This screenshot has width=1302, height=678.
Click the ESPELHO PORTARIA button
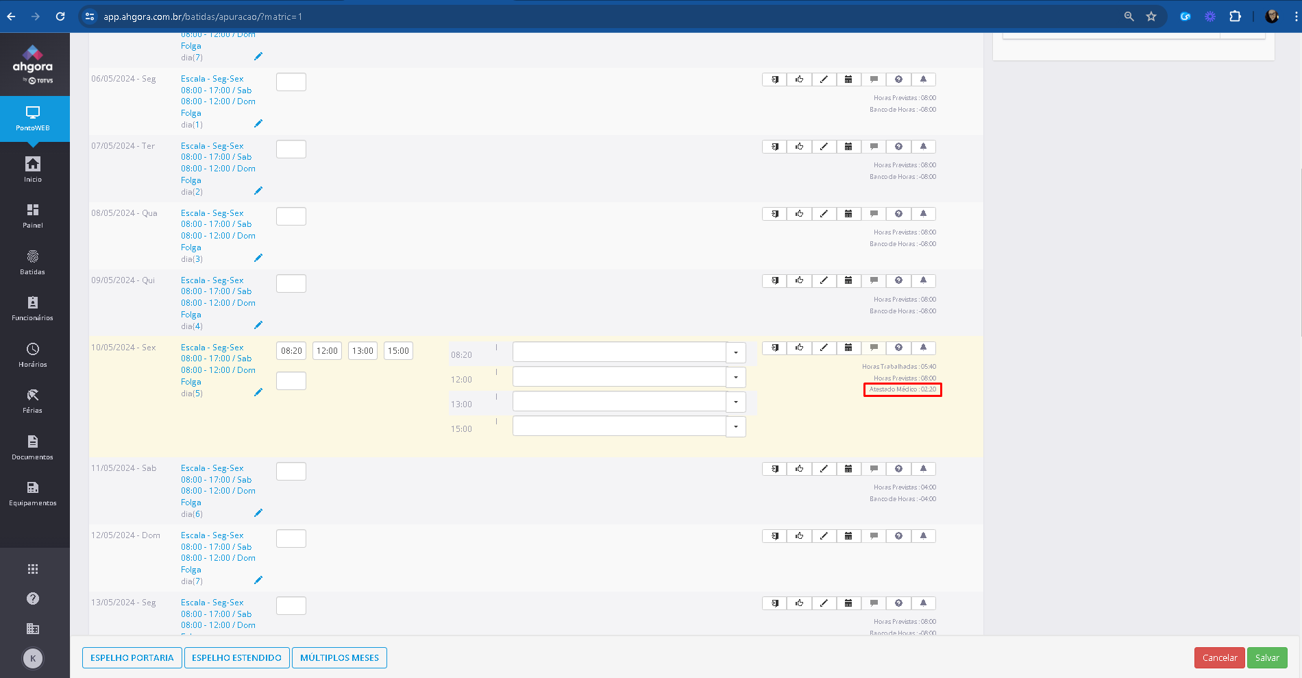pyautogui.click(x=132, y=657)
